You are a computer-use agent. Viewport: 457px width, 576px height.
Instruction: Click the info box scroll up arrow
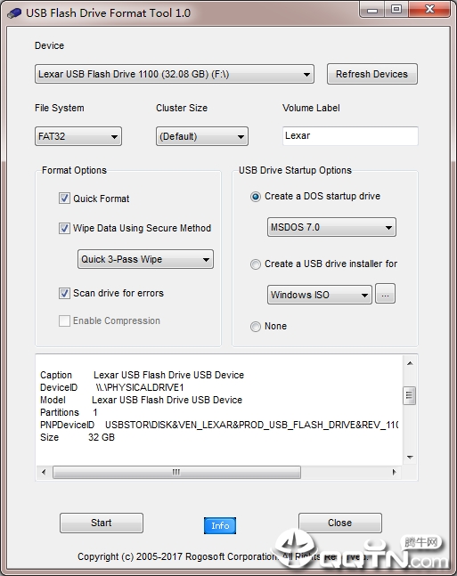pos(410,364)
